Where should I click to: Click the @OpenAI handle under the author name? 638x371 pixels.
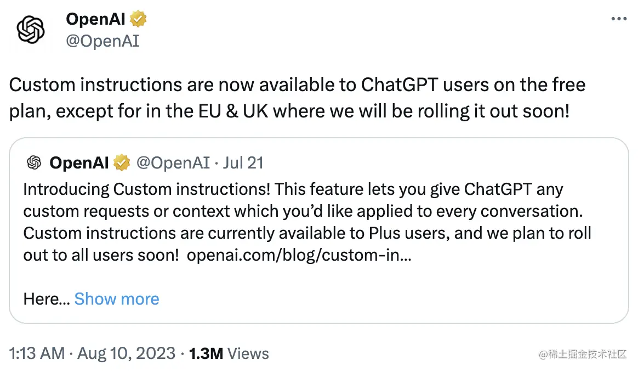click(x=102, y=41)
